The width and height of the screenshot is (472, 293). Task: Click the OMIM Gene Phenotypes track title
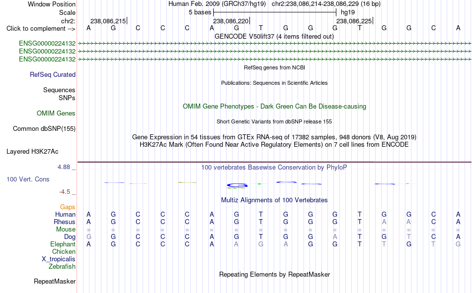(274, 107)
